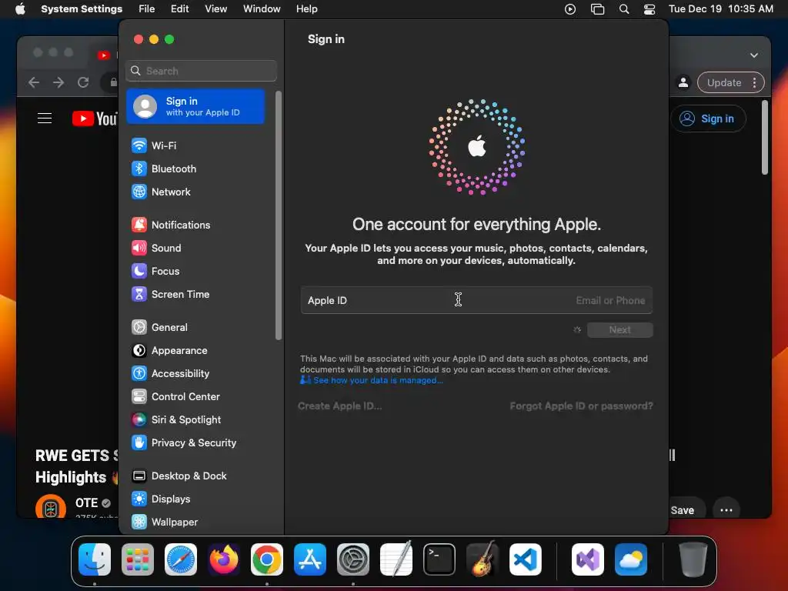Open Finder from the Dock

point(95,559)
